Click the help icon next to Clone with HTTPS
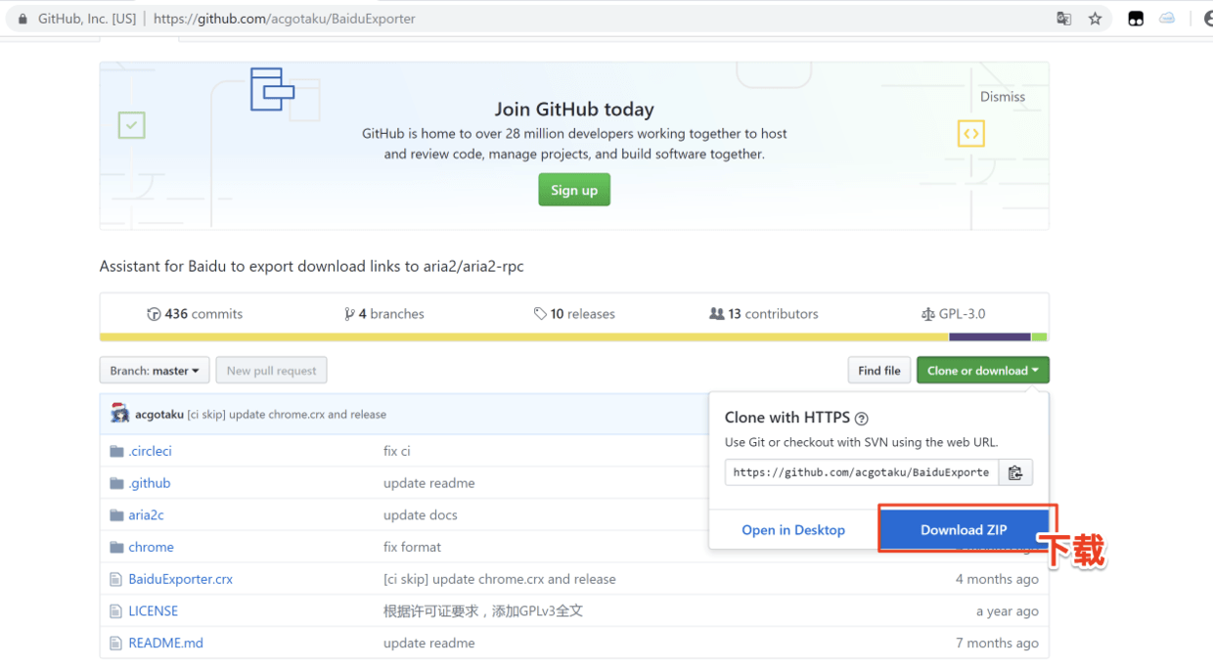Image resolution: width=1213 pixels, height=668 pixels. (x=861, y=419)
